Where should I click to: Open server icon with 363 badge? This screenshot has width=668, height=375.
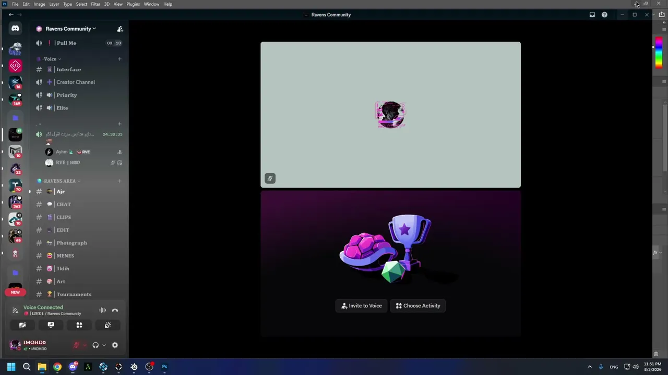(15, 202)
